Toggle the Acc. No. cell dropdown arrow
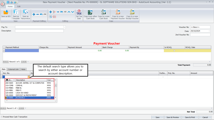The width and height of the screenshot is (214, 120). 29,77
